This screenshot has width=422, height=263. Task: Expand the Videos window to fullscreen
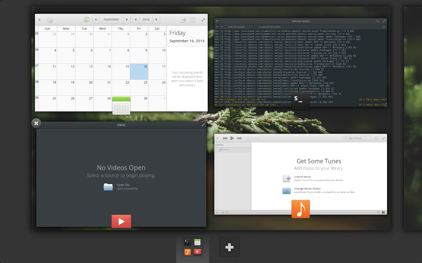(x=203, y=125)
